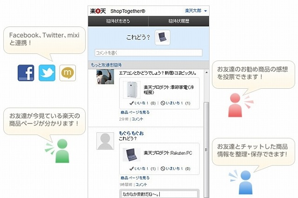Click the 感想を投票できます speech bubble

tap(253, 74)
